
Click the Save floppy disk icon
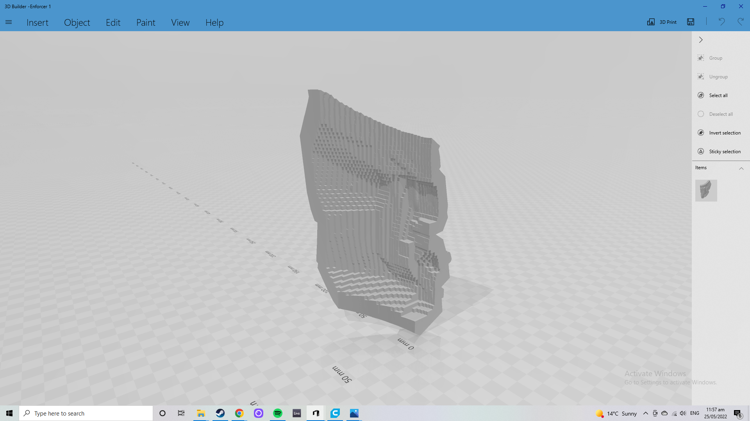click(691, 22)
